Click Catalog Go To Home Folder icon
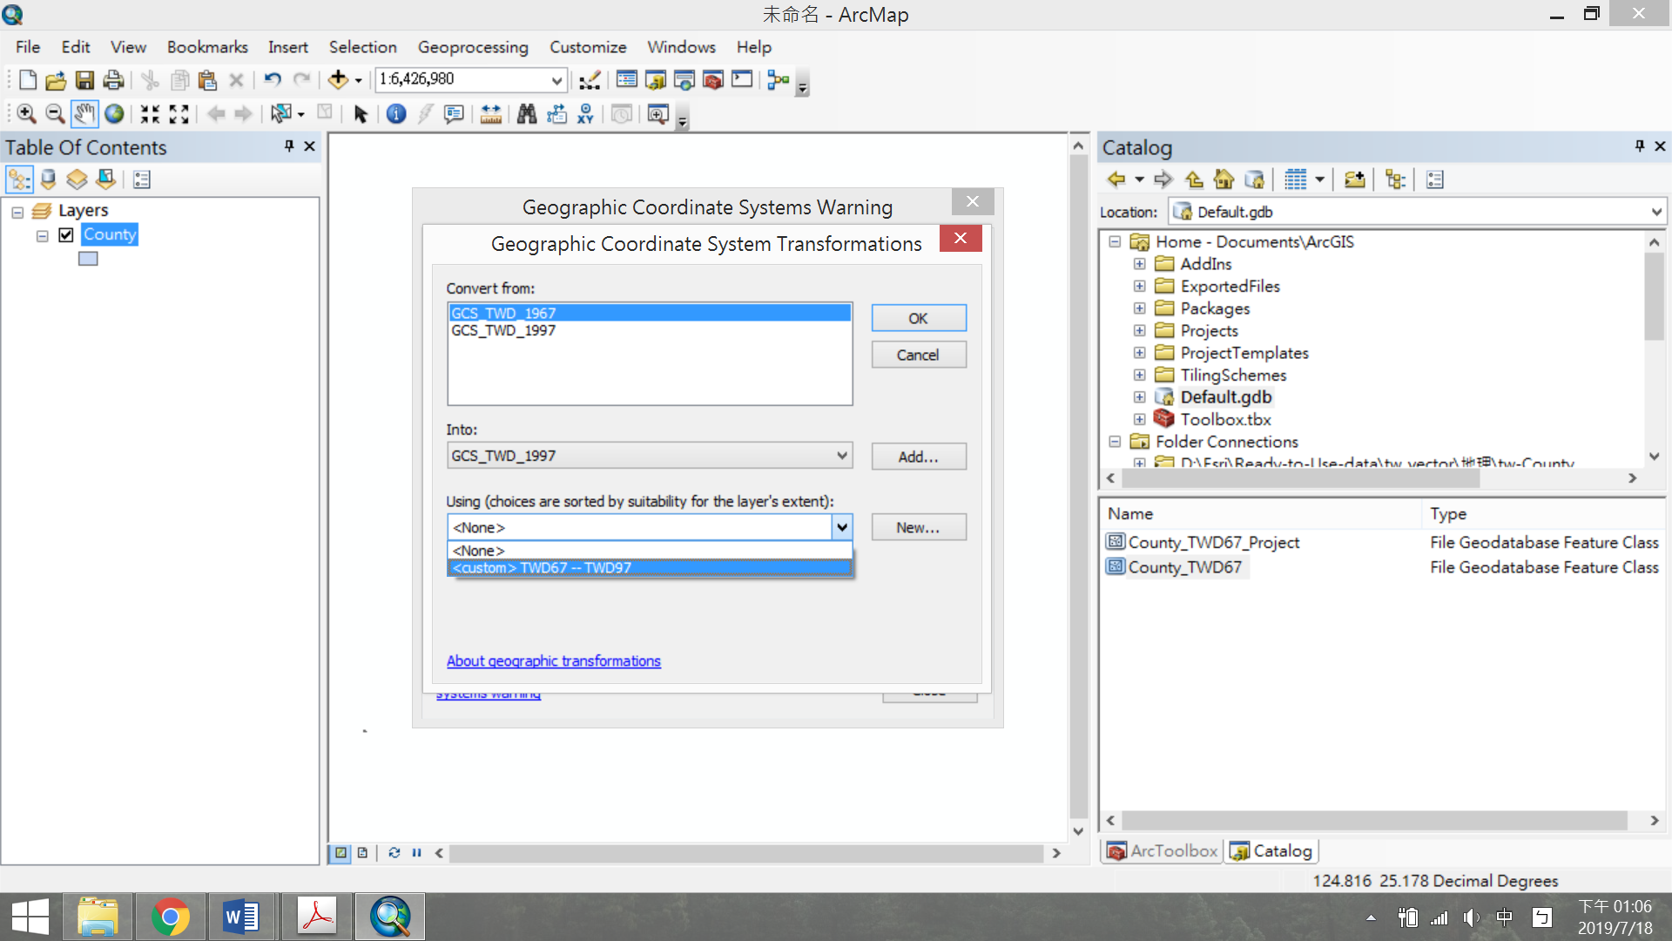This screenshot has height=941, width=1672. coord(1224,179)
